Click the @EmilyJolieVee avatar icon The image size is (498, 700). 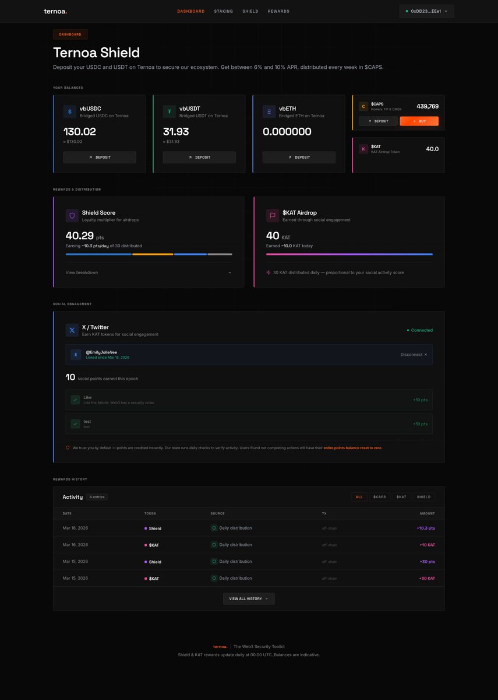click(x=76, y=355)
